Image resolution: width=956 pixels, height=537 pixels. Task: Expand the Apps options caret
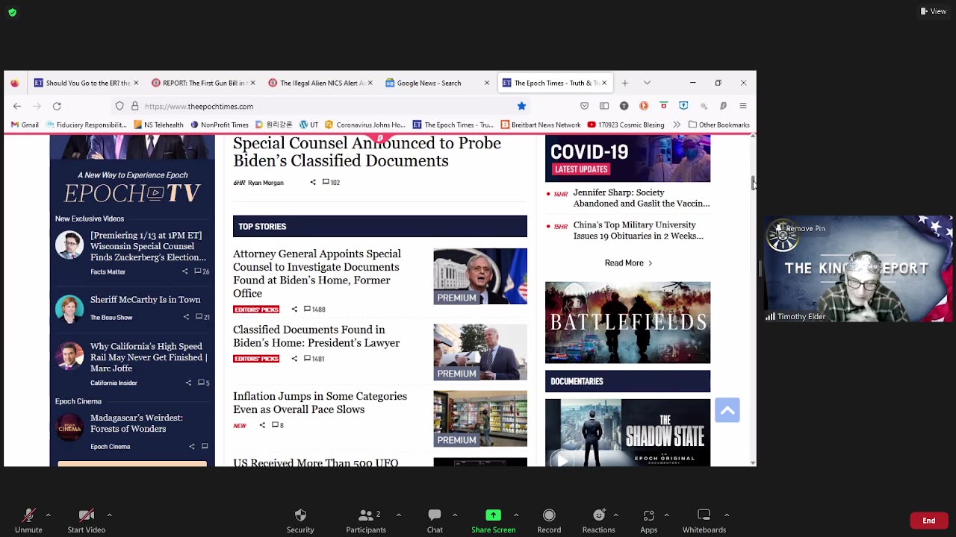pos(666,515)
